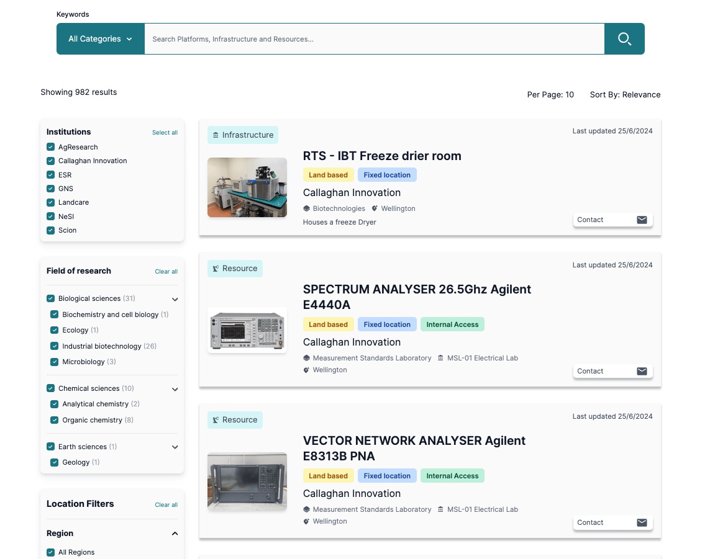Click the Resource badge icon on the Spectrum Analyser card
Screen dimensions: 710x559
point(216,269)
